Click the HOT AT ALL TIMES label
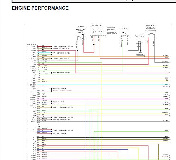Viewport: 176px width, 160px height. coord(97,26)
